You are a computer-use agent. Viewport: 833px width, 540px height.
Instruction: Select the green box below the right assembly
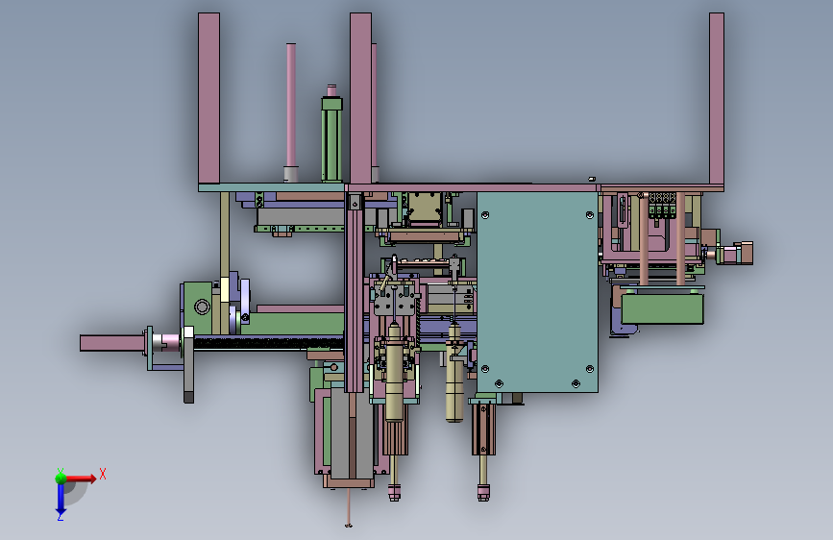[x=663, y=308]
